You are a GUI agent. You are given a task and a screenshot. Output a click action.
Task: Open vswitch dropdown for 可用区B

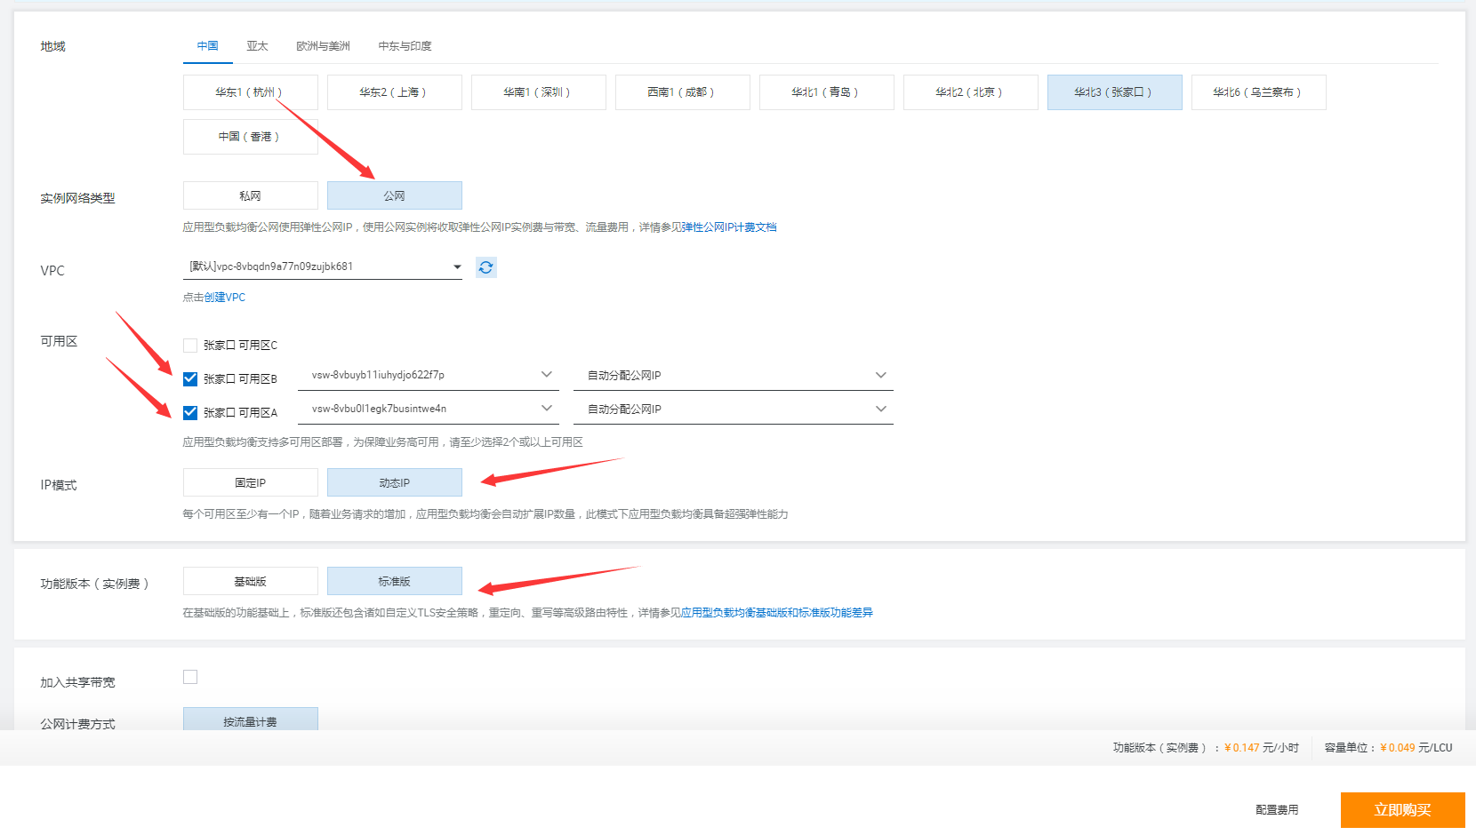429,375
